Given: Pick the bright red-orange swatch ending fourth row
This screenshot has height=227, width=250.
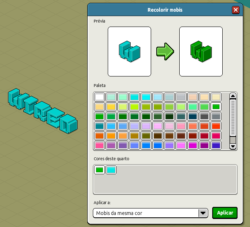Looking at the screenshot, I should (216, 126).
